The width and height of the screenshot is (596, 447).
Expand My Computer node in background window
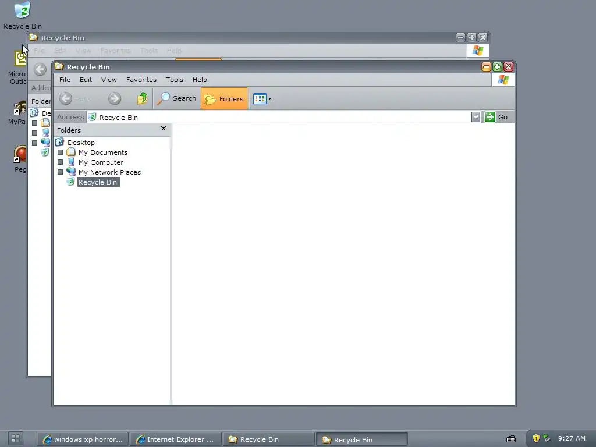(34, 133)
